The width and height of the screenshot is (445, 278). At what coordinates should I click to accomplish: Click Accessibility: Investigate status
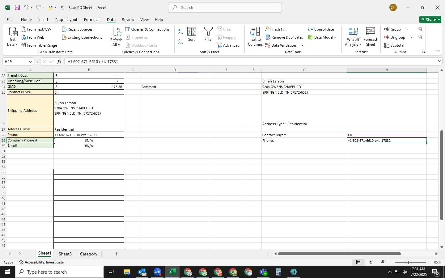pos(41,262)
